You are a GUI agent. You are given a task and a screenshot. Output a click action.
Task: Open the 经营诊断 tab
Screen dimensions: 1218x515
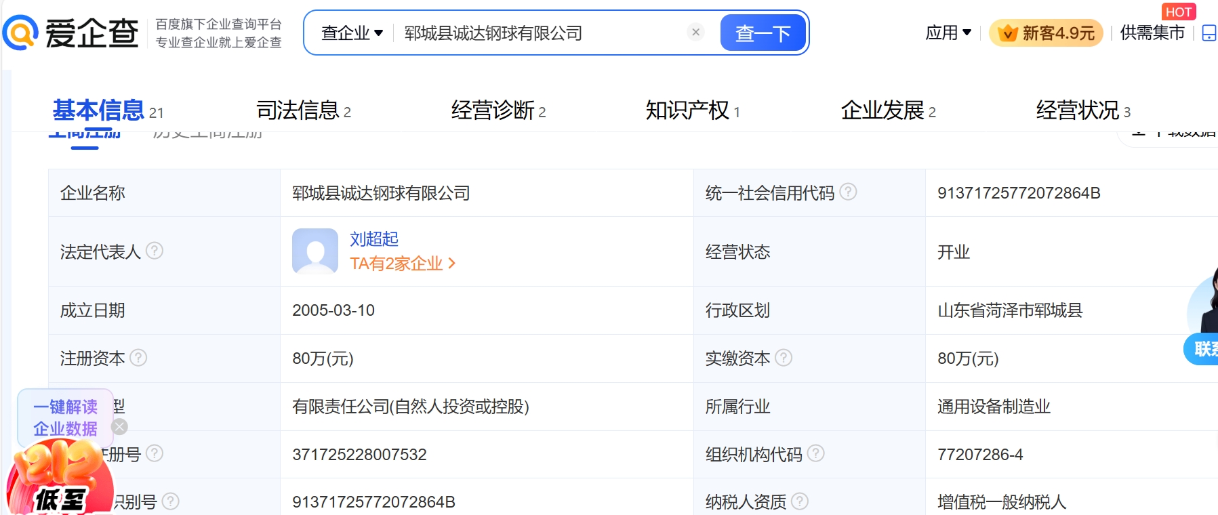tap(499, 110)
